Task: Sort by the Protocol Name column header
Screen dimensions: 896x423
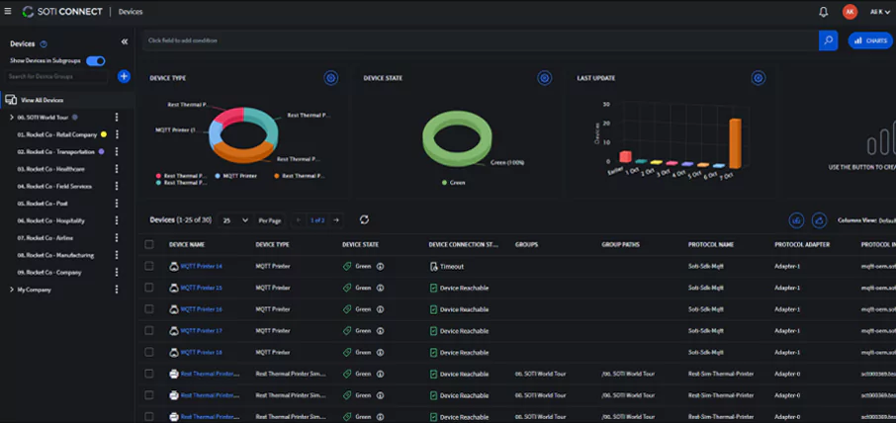Action: pyautogui.click(x=711, y=244)
